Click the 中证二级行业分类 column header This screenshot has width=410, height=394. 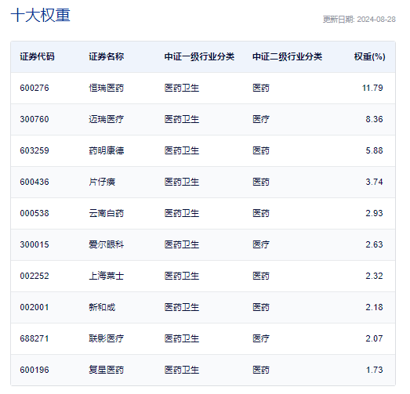tap(288, 56)
